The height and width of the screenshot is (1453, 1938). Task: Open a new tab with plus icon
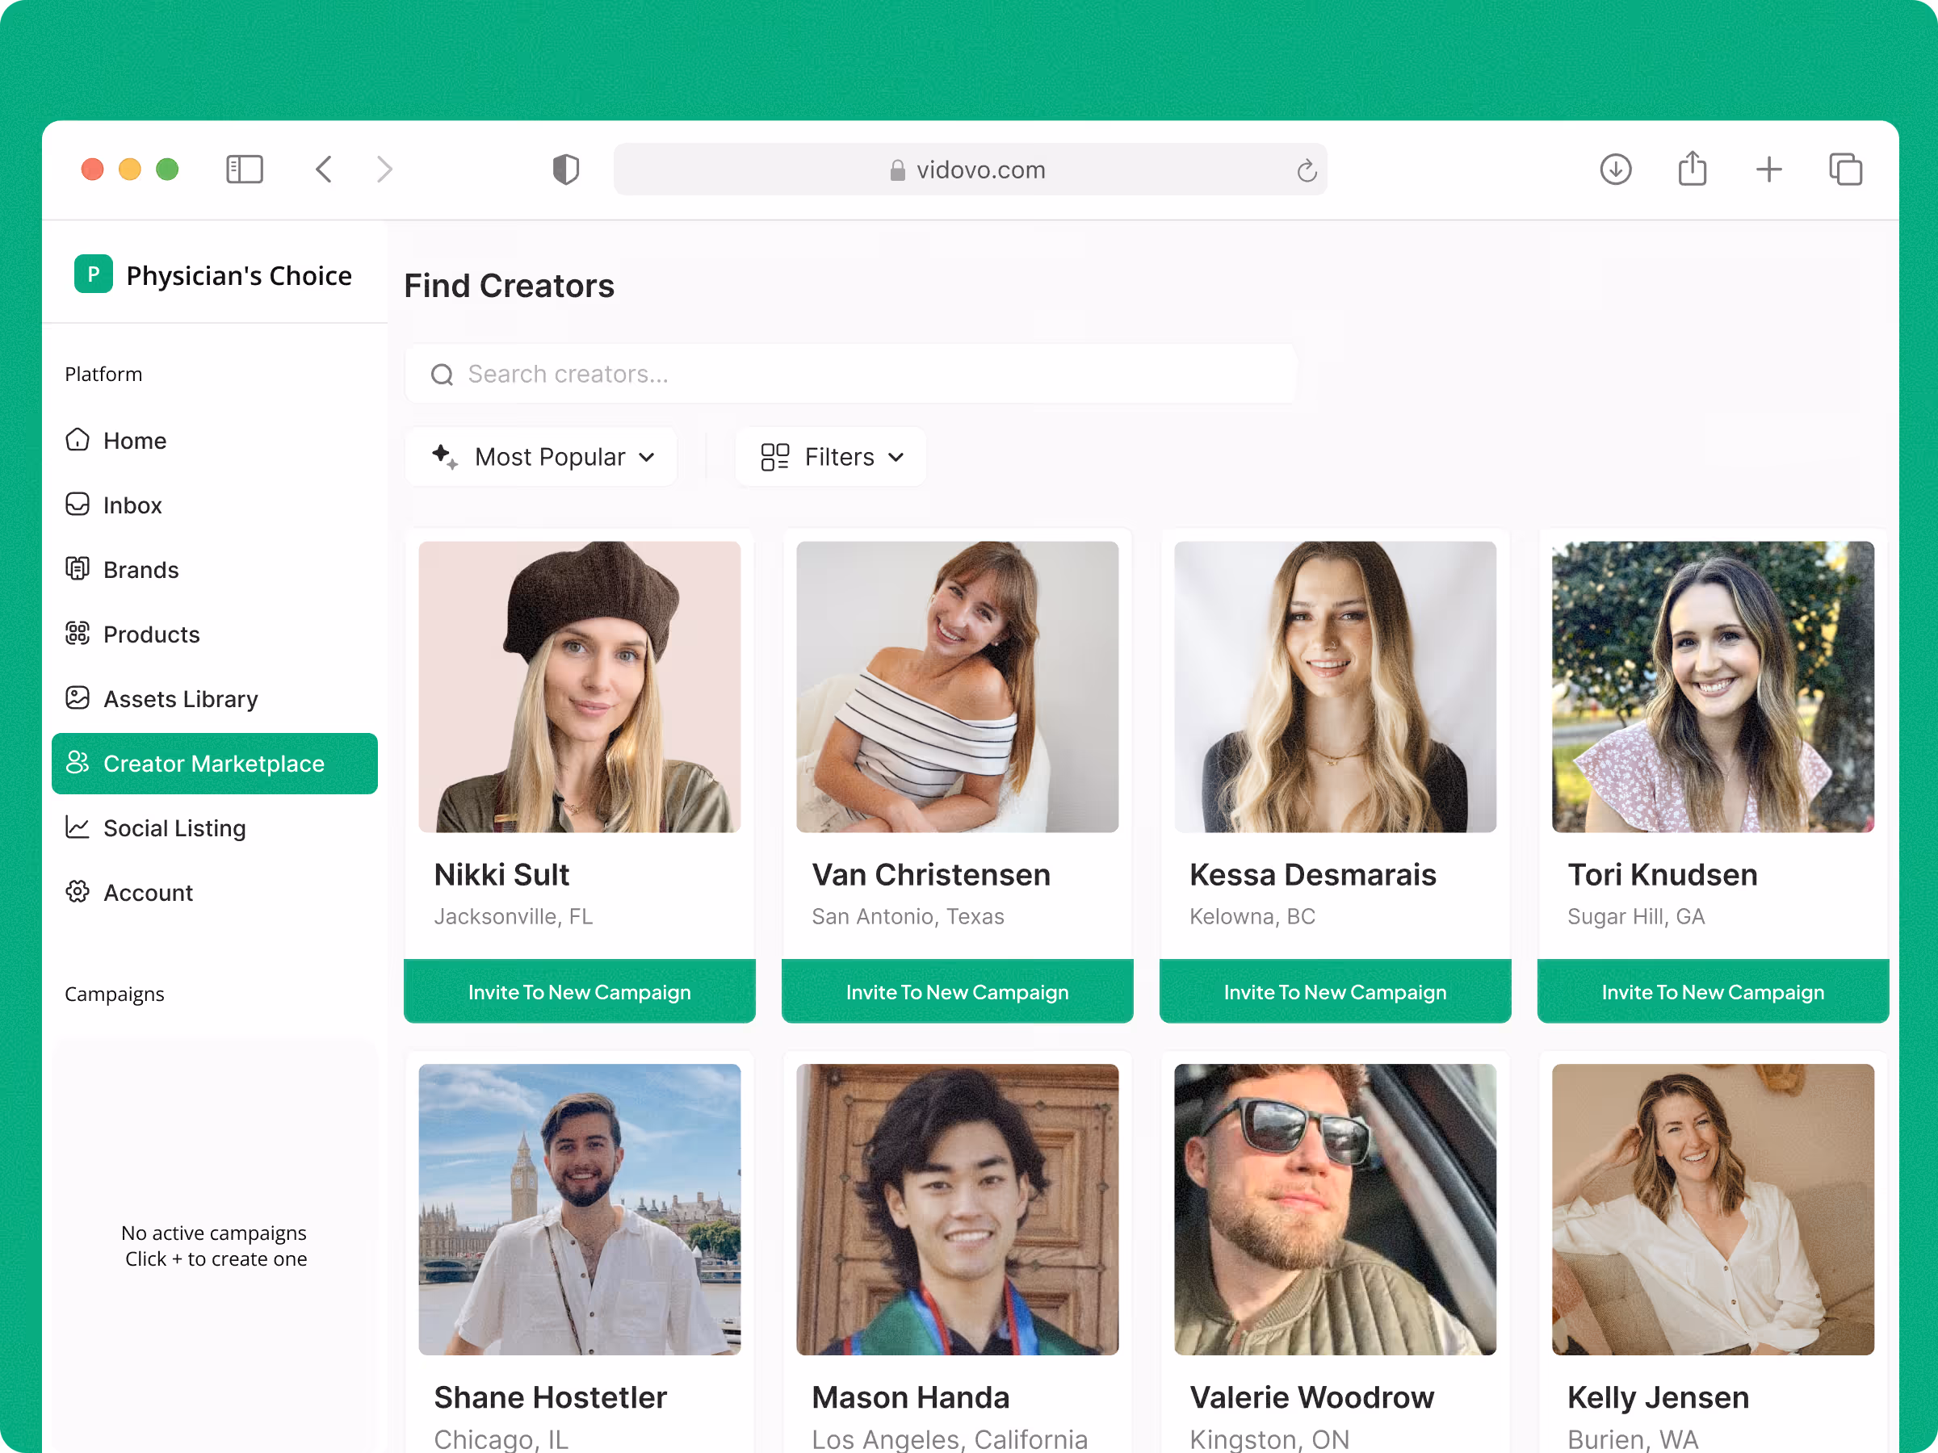(1769, 169)
